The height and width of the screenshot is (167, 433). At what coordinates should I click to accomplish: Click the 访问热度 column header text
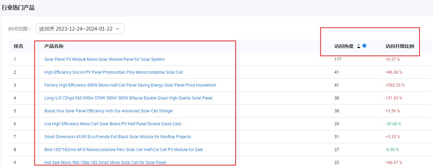[344, 46]
